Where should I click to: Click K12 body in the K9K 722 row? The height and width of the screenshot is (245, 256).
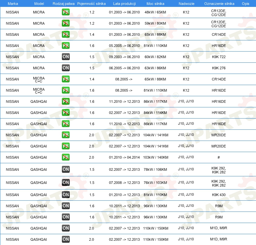pos(186,57)
